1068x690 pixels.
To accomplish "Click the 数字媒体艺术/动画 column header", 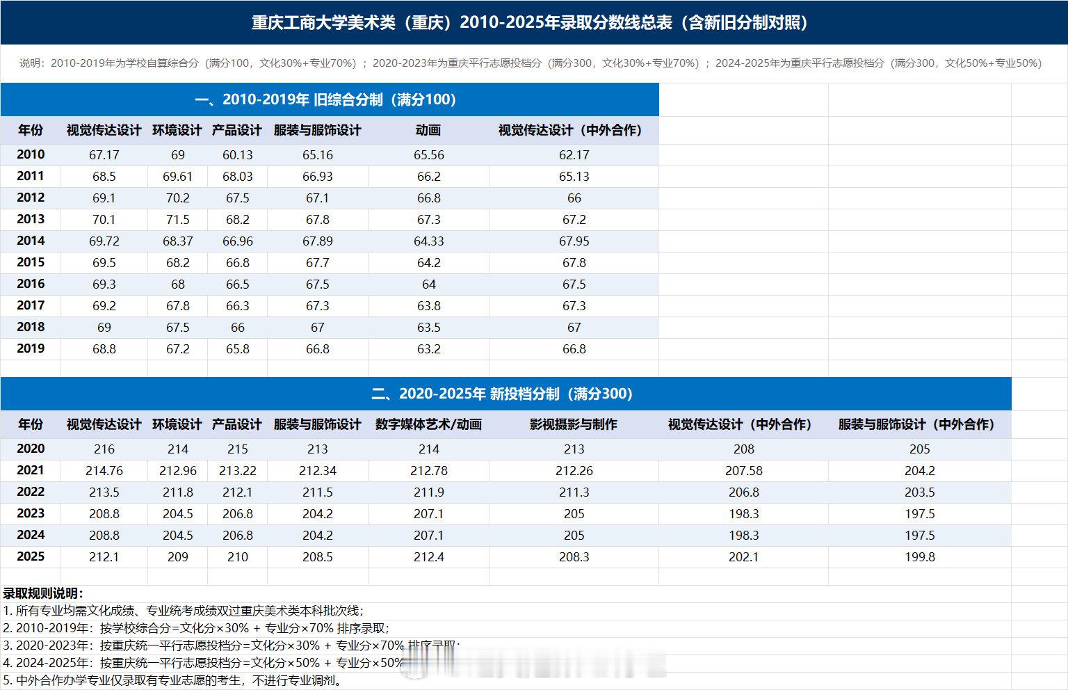I will coord(428,424).
